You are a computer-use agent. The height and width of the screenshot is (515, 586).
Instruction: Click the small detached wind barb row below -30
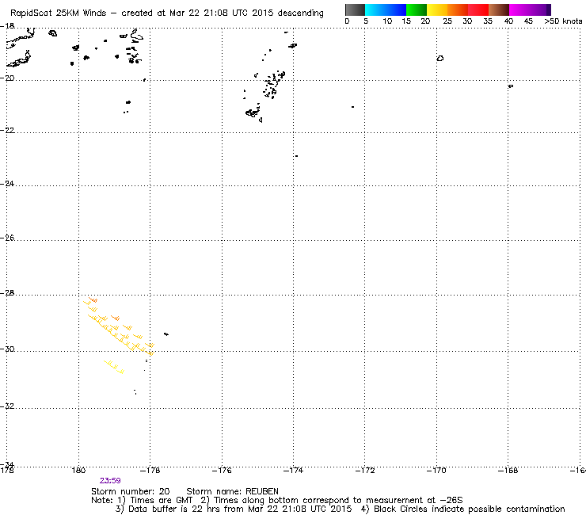click(114, 367)
